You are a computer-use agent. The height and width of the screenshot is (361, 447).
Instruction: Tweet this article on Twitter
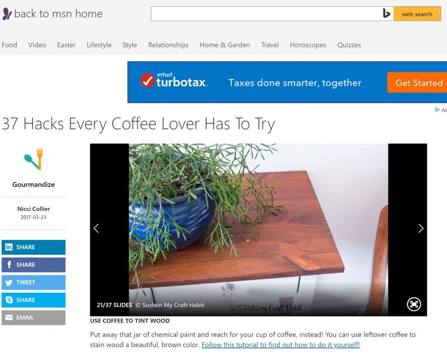33,282
